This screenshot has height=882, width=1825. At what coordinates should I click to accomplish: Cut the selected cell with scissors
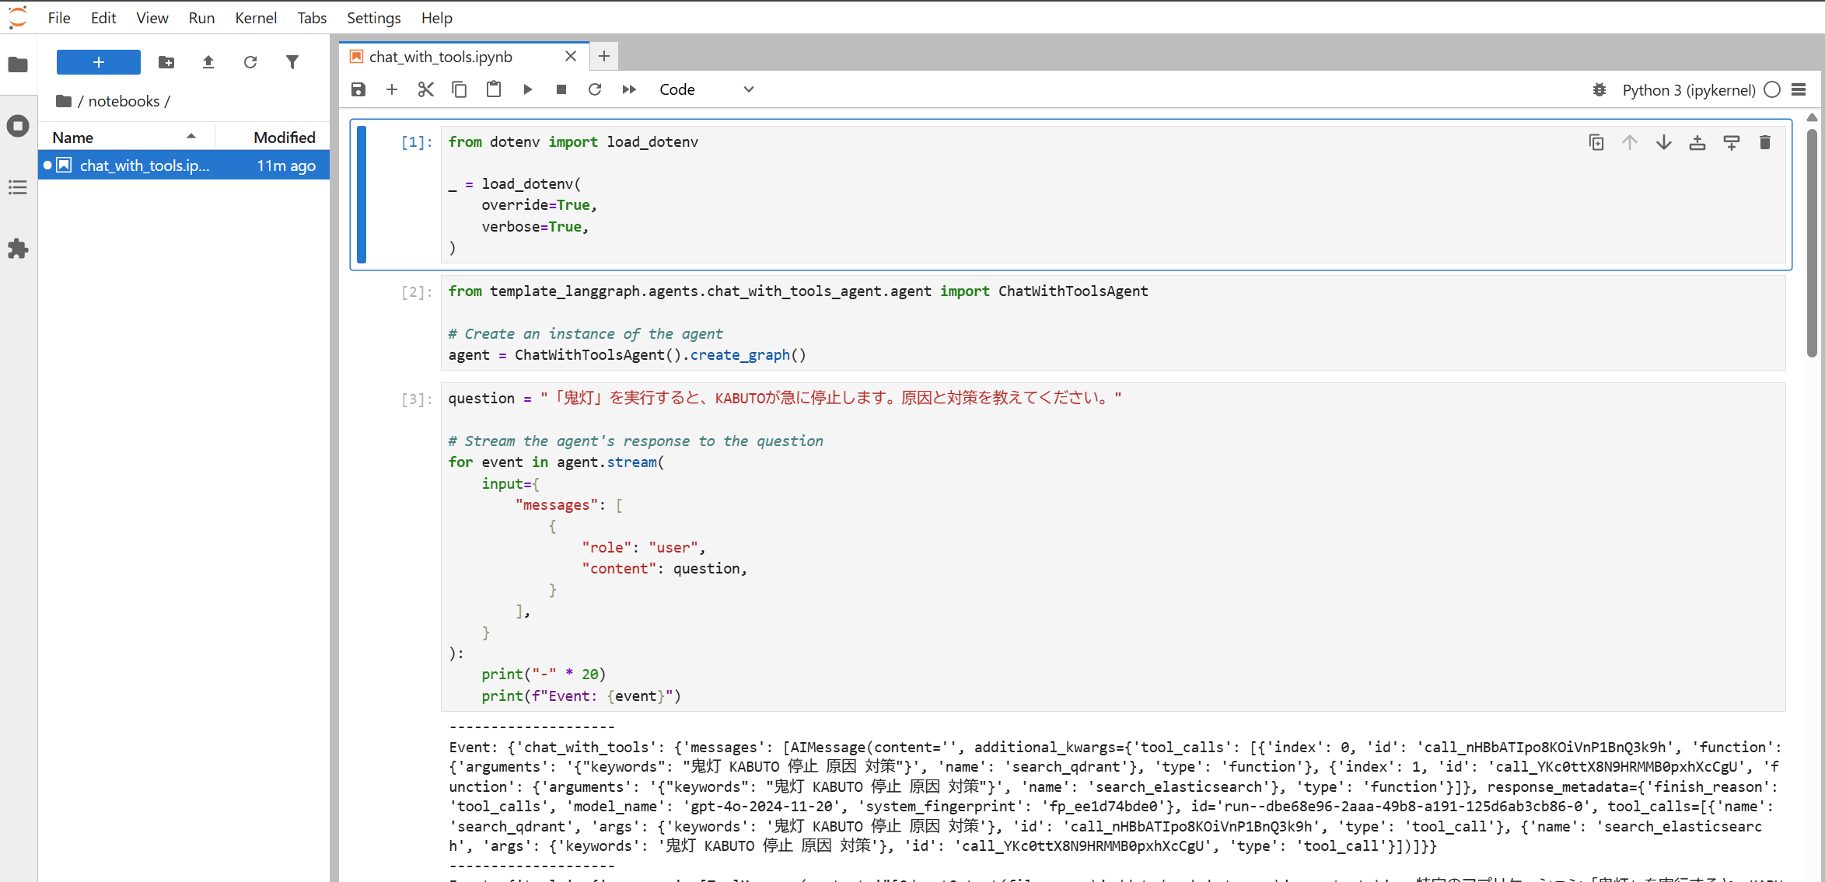(425, 89)
